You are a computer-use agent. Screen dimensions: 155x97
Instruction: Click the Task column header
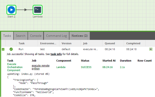(27, 43)
